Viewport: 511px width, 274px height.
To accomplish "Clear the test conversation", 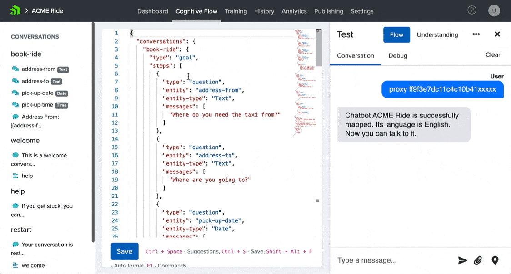I will [493, 54].
